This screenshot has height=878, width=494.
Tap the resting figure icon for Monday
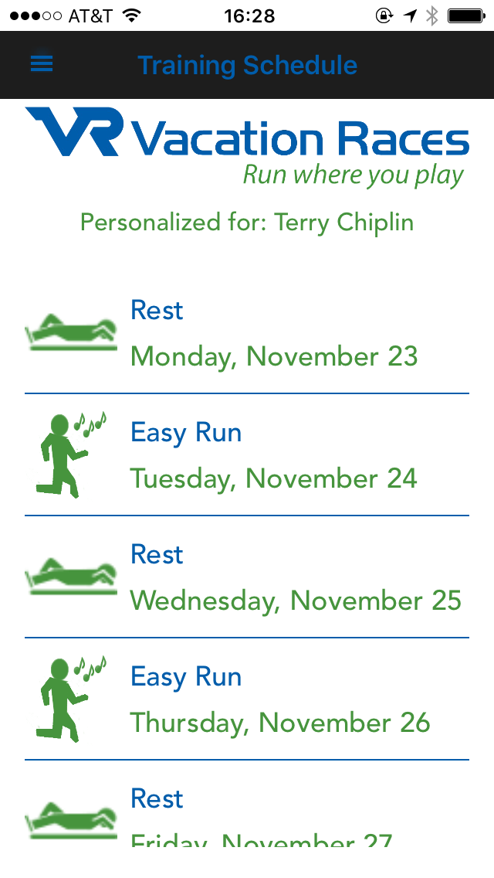tap(72, 332)
